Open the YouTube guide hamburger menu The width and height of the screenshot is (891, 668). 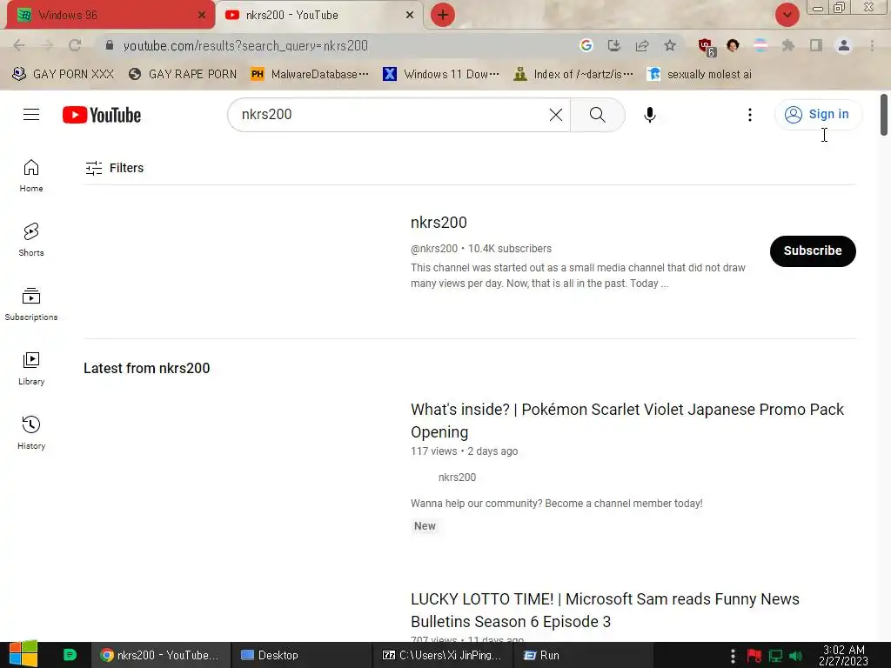point(31,115)
